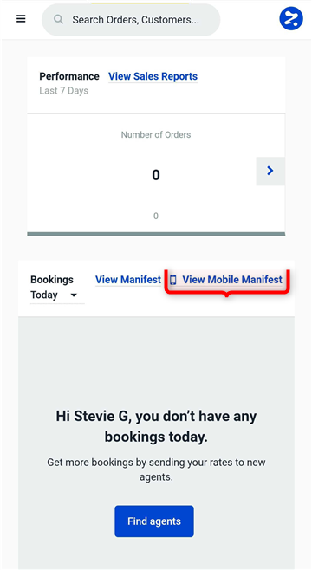Click the Bookings label

[x=52, y=280]
